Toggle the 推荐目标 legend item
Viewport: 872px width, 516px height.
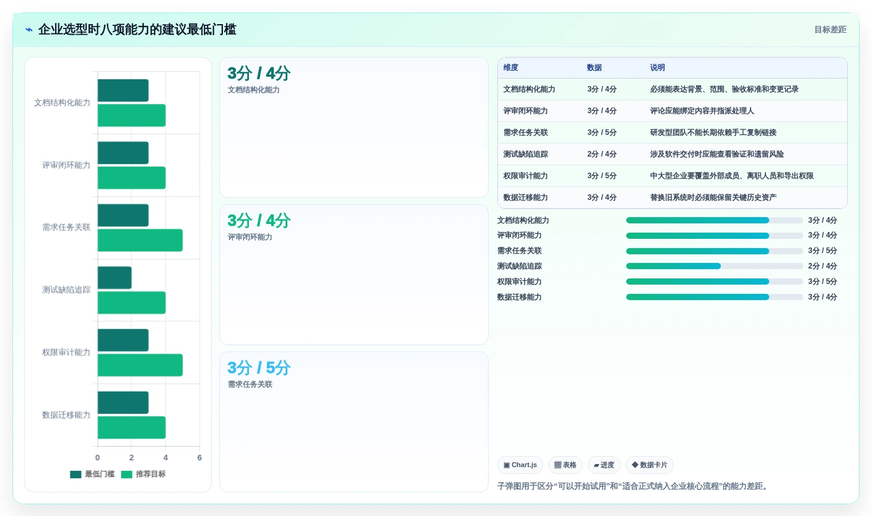[143, 474]
